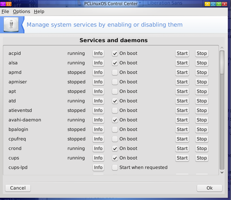Click Cancel button
The image size is (231, 200).
18,188
